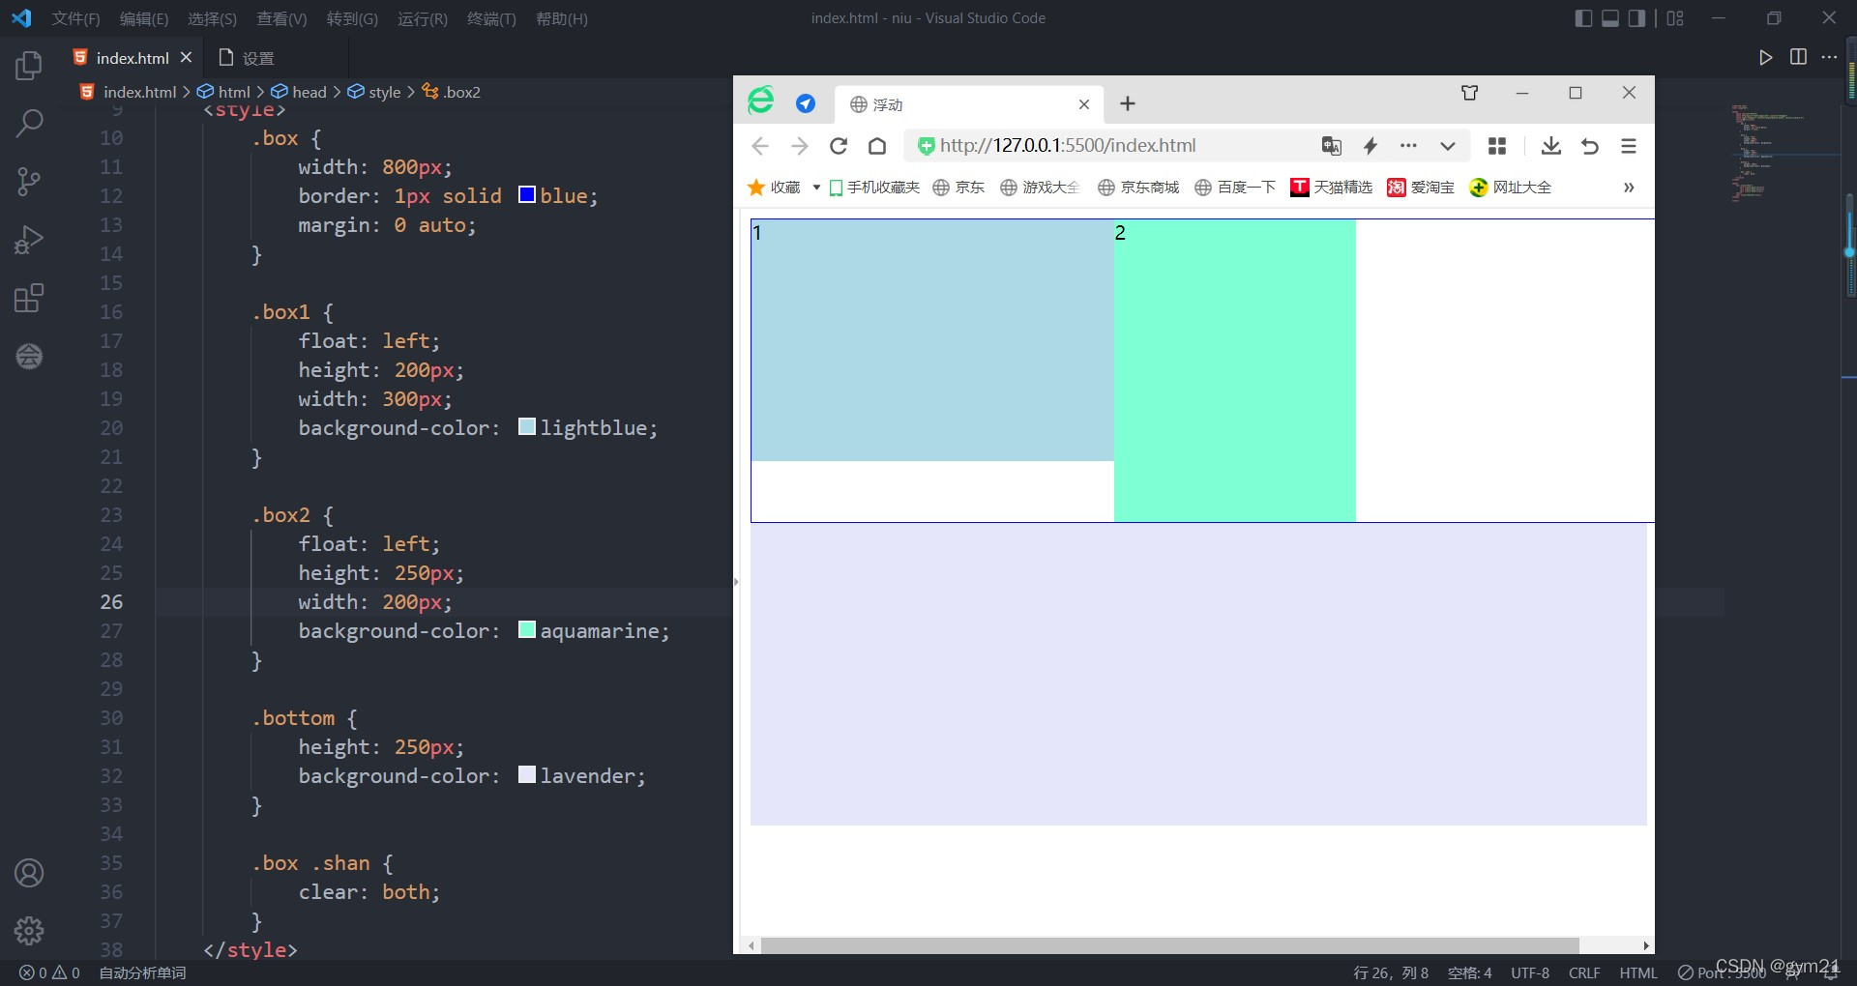Click the translate icon in address bar

tap(1332, 146)
